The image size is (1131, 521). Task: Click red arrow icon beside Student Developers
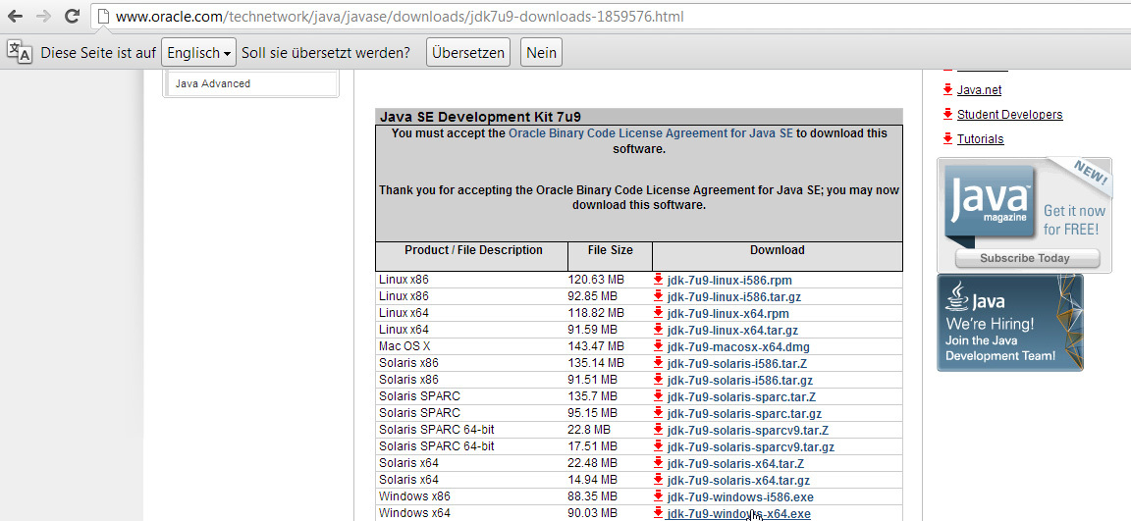click(x=947, y=114)
